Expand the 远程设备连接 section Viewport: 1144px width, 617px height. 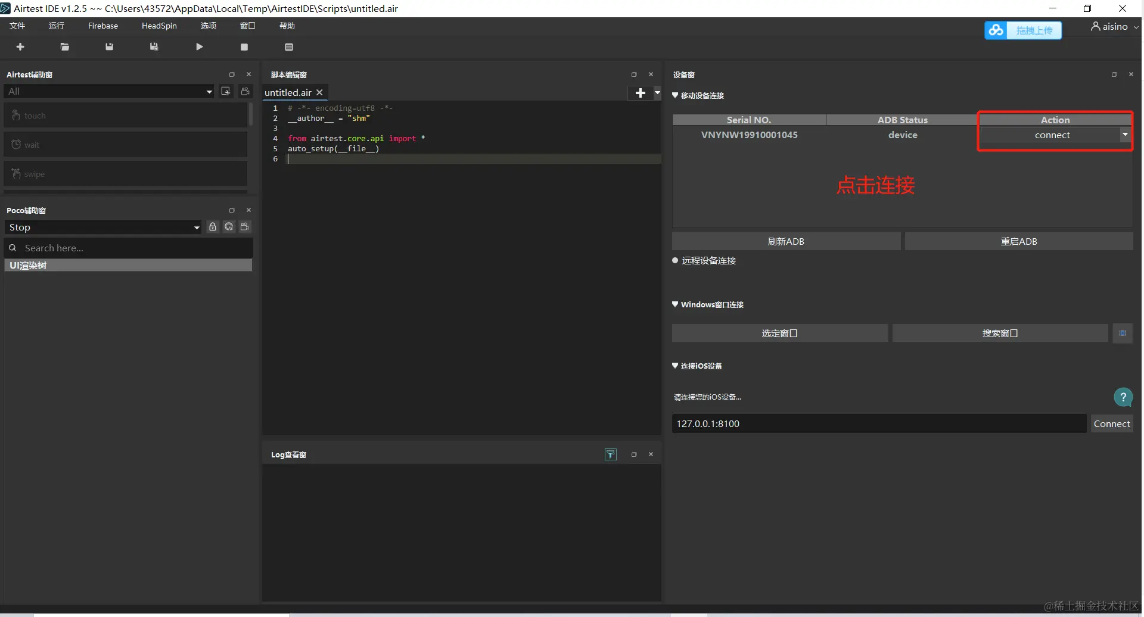675,260
